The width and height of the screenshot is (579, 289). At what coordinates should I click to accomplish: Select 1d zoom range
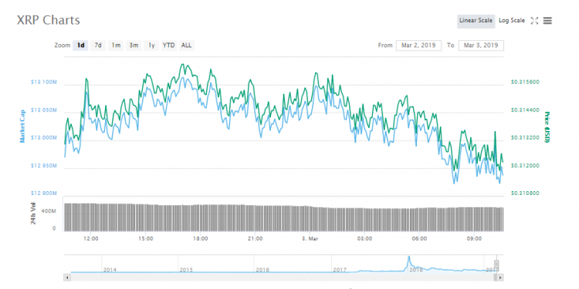pos(80,45)
